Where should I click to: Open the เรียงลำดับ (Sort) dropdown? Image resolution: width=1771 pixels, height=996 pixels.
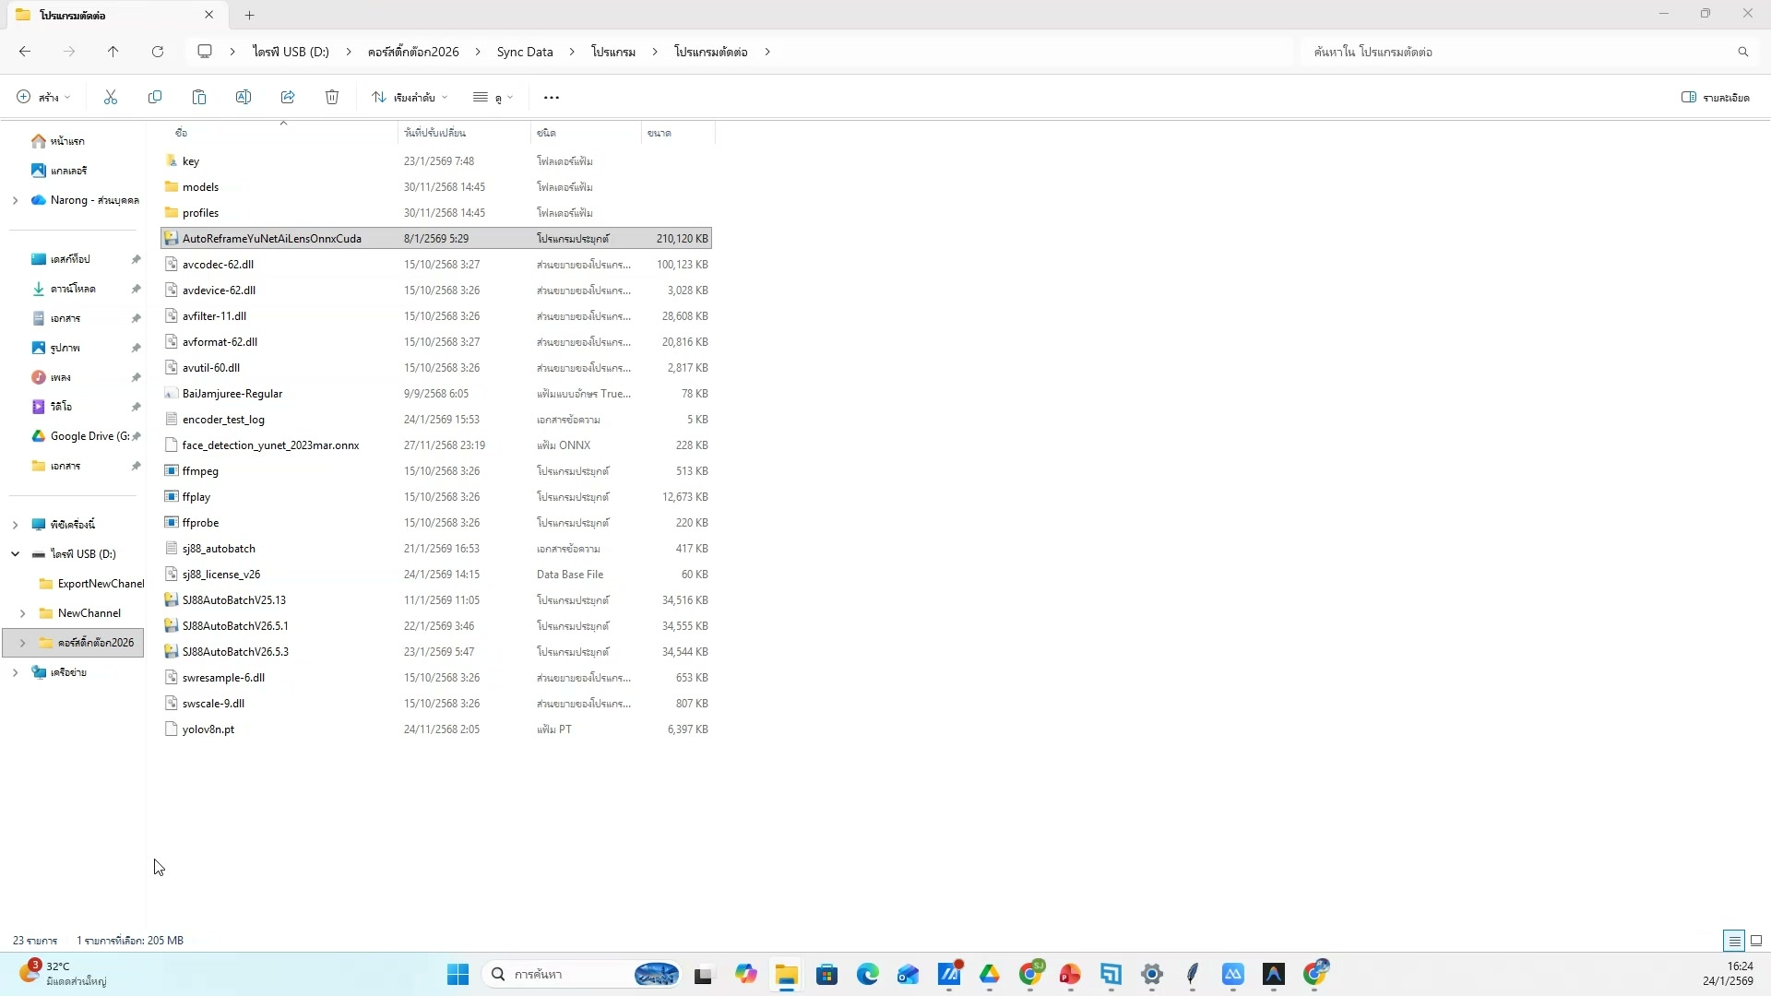(x=409, y=97)
